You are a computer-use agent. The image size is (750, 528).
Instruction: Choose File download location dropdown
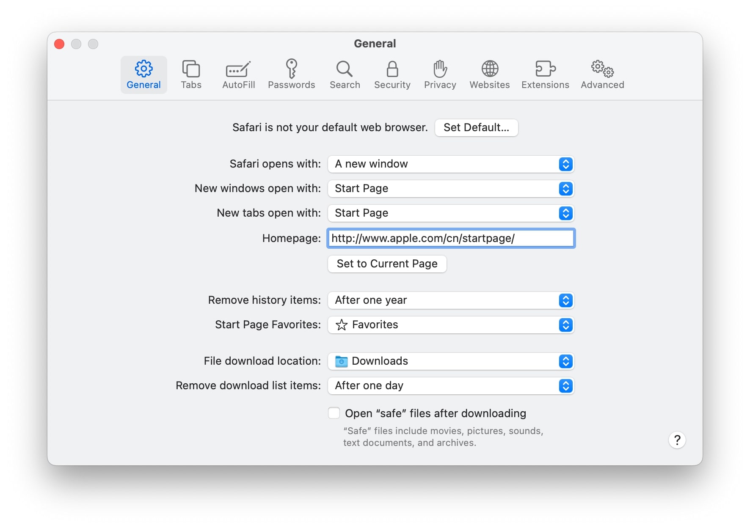point(451,361)
